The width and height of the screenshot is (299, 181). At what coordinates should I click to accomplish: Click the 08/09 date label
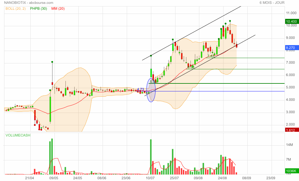247,178
